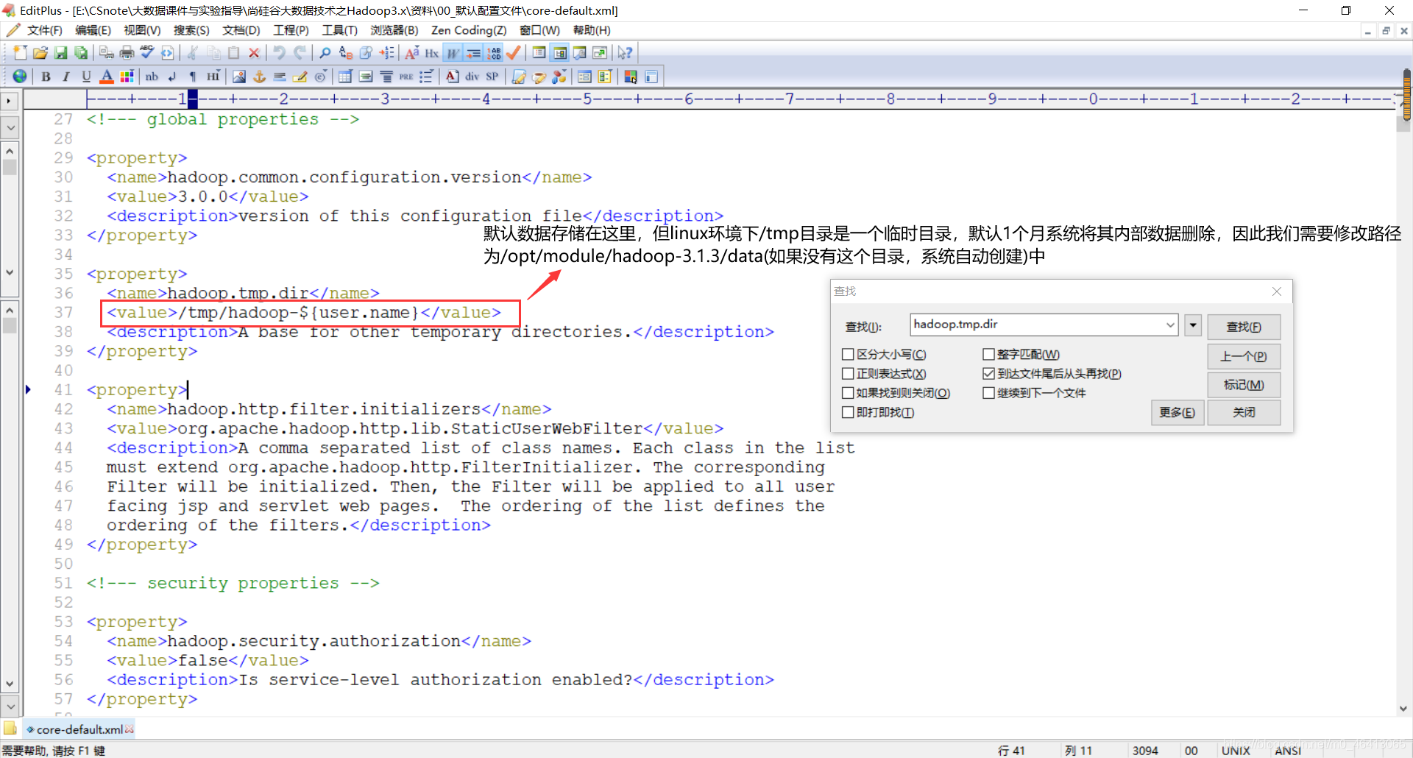Click the 标记(M) mark button
The image size is (1413, 758).
point(1244,385)
